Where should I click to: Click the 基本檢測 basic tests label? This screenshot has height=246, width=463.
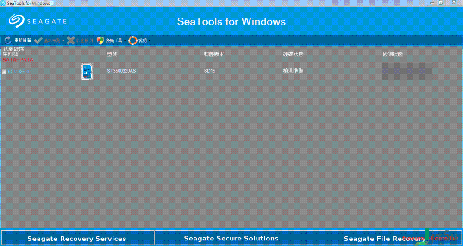click(52, 40)
